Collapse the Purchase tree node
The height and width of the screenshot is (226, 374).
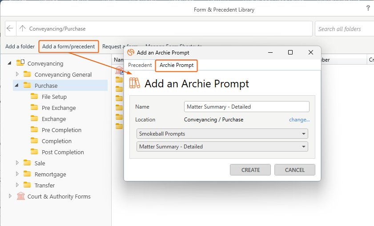click(x=17, y=86)
